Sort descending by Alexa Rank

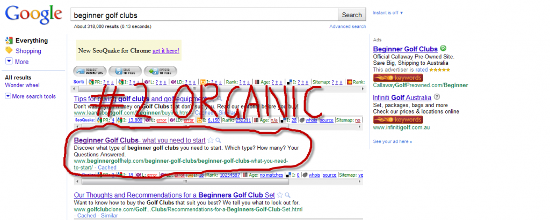(x=248, y=82)
